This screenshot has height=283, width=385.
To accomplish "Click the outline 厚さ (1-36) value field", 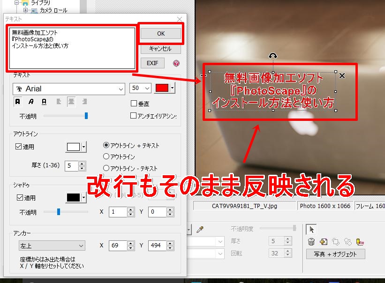I will click(x=71, y=166).
